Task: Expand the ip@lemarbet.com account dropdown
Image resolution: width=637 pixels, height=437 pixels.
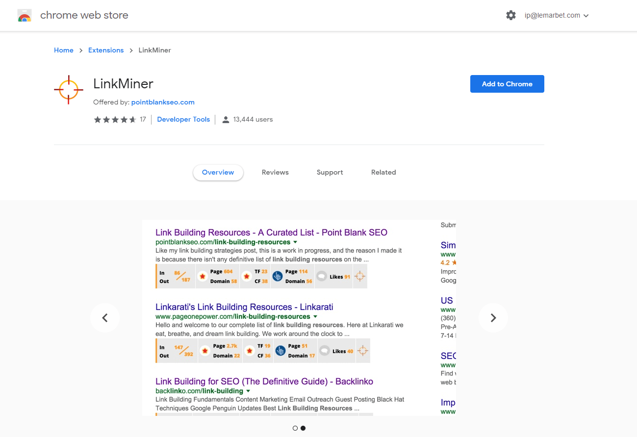Action: point(557,15)
